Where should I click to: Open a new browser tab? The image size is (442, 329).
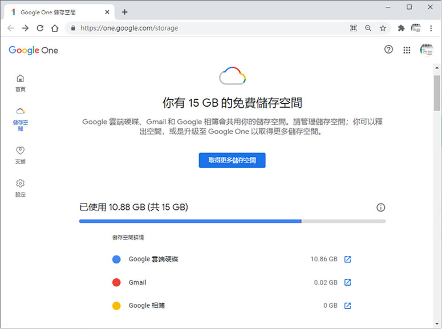124,12
